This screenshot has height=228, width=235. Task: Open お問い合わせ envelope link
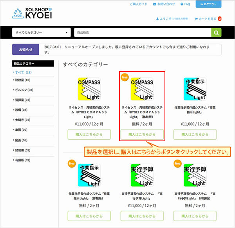164,4
